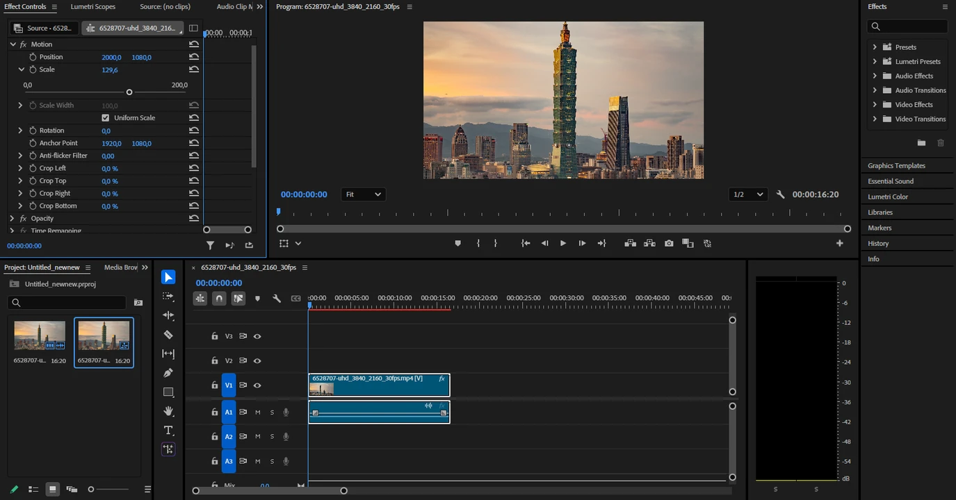Step back one frame in Program monitor
The width and height of the screenshot is (956, 500).
coord(544,243)
